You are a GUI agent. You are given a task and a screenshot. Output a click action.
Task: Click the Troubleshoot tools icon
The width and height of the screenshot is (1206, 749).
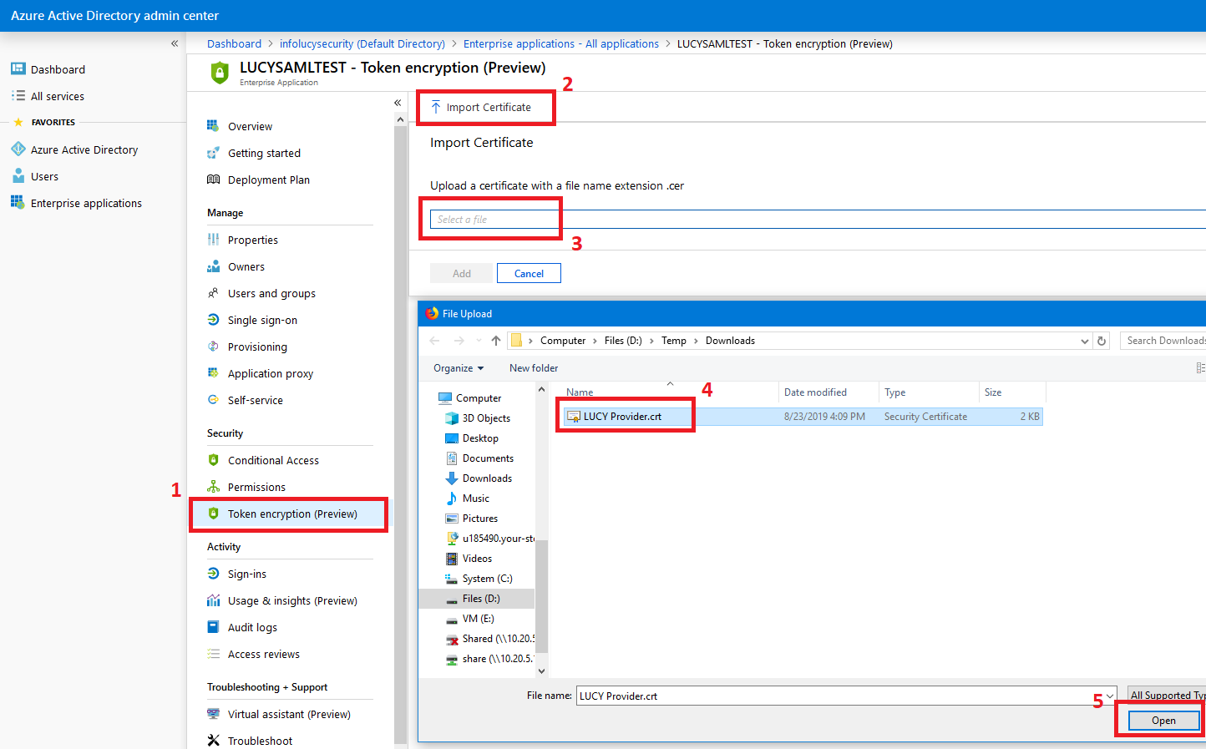(x=213, y=741)
